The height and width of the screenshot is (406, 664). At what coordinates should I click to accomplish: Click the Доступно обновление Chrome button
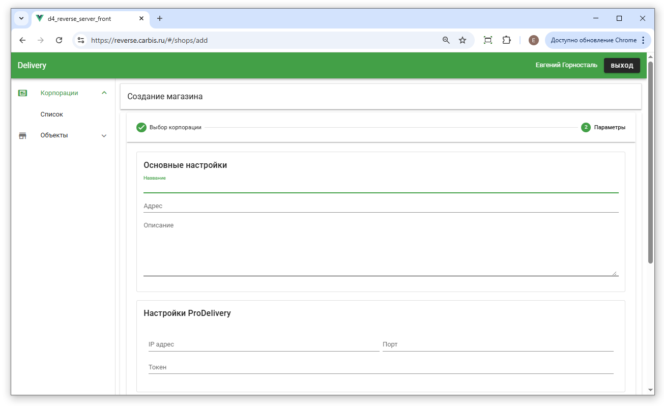[x=593, y=40]
